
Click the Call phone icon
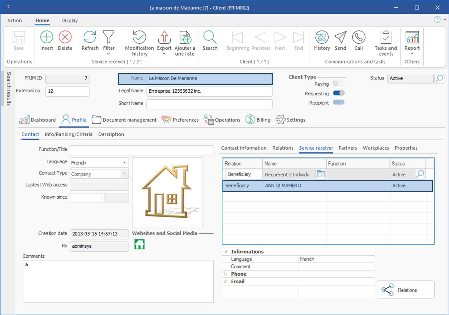pos(359,37)
